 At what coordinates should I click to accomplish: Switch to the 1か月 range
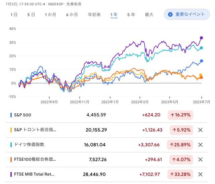[x=50, y=14]
